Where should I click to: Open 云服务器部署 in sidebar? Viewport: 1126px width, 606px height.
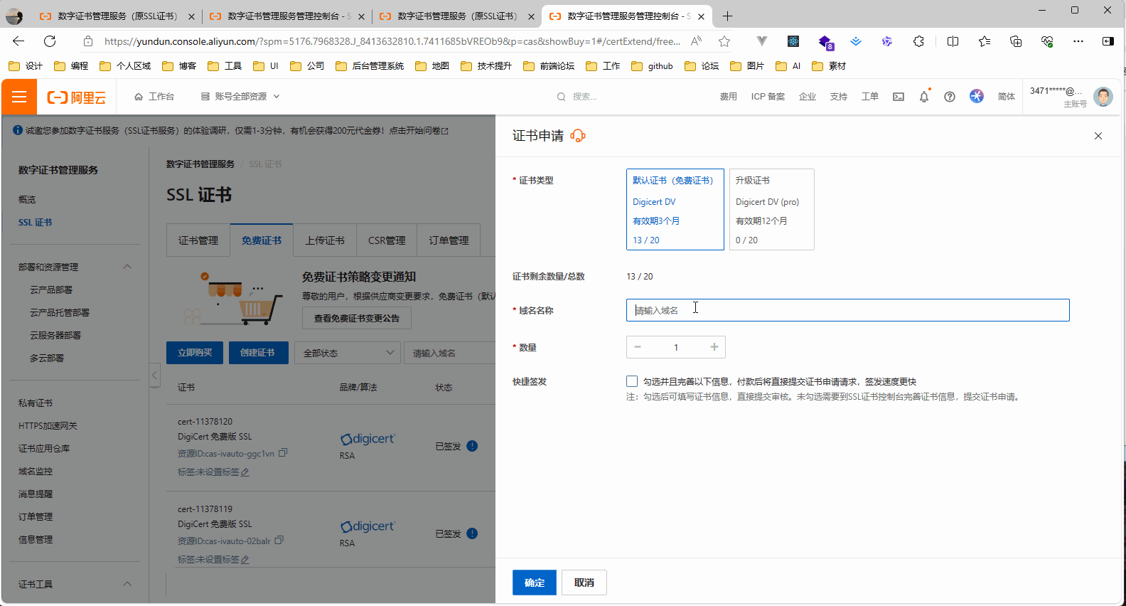click(x=55, y=336)
